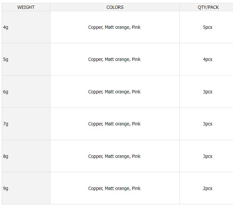Click the 2pcs quantity cell

click(208, 188)
